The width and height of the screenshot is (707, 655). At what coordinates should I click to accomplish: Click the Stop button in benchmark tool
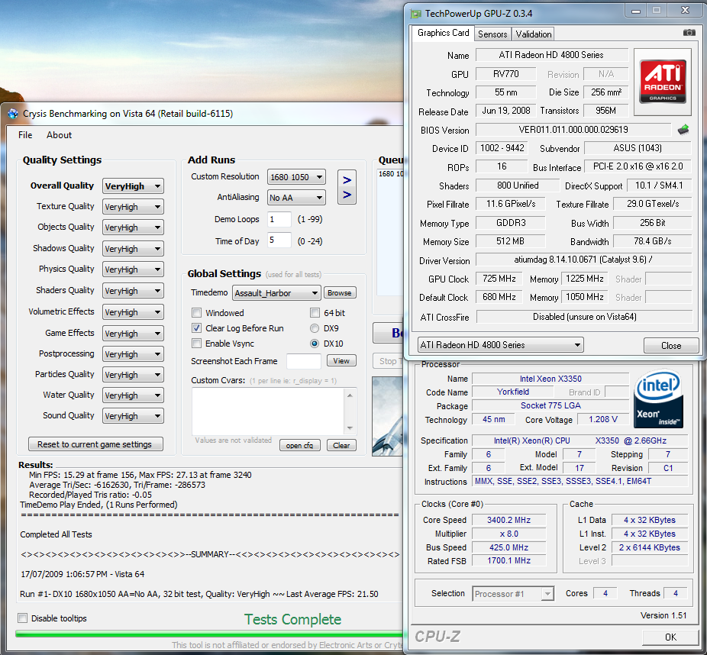click(x=388, y=361)
